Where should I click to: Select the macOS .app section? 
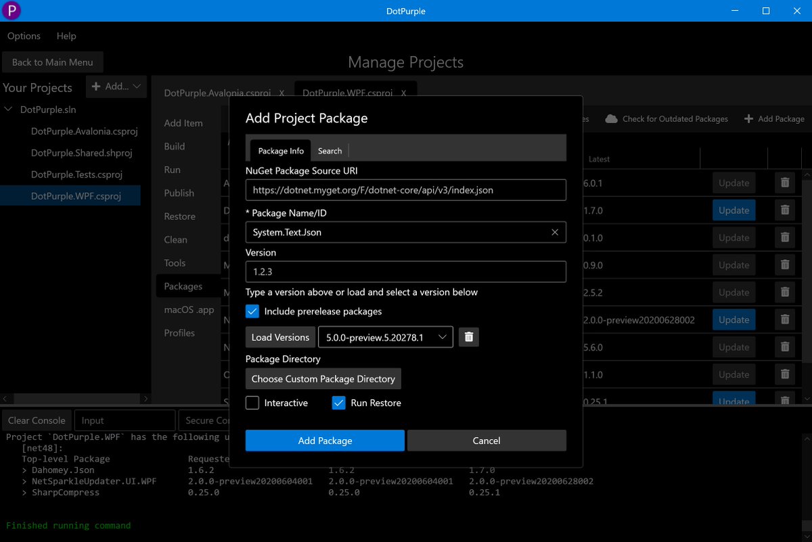[189, 310]
